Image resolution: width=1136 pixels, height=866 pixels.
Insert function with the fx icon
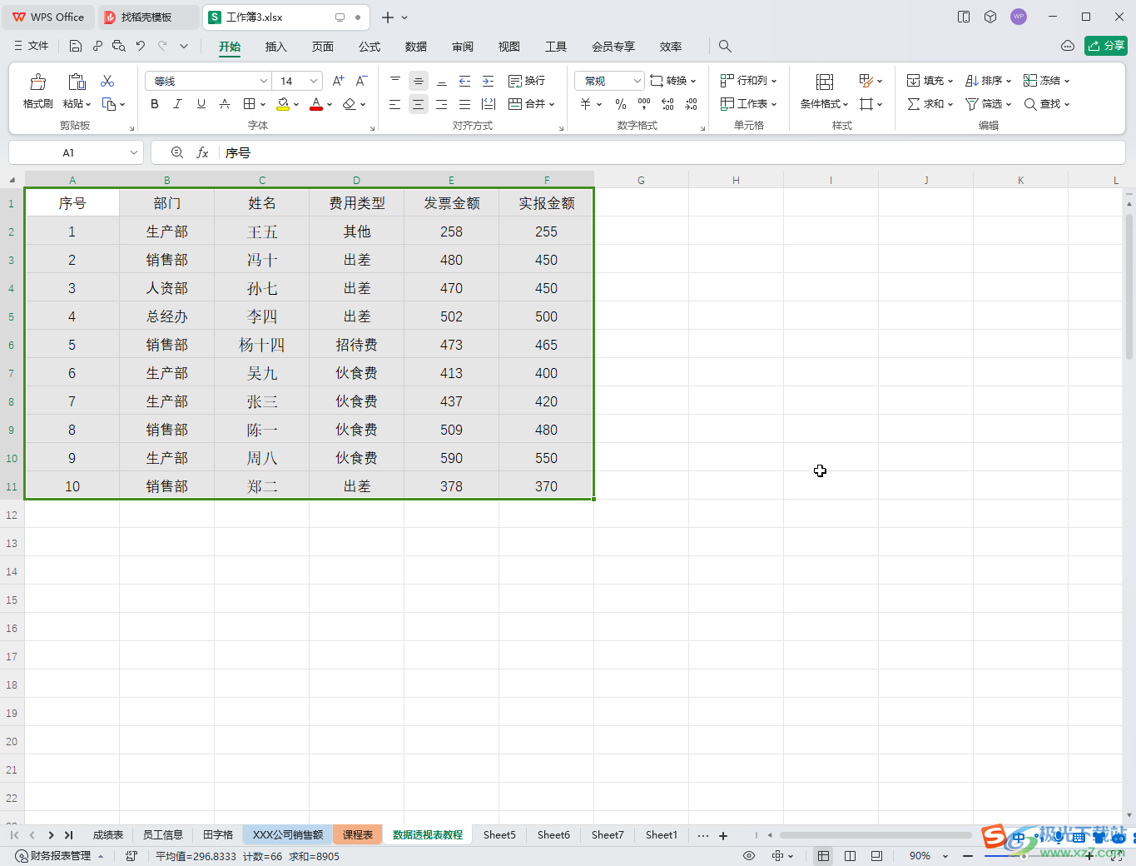click(202, 153)
